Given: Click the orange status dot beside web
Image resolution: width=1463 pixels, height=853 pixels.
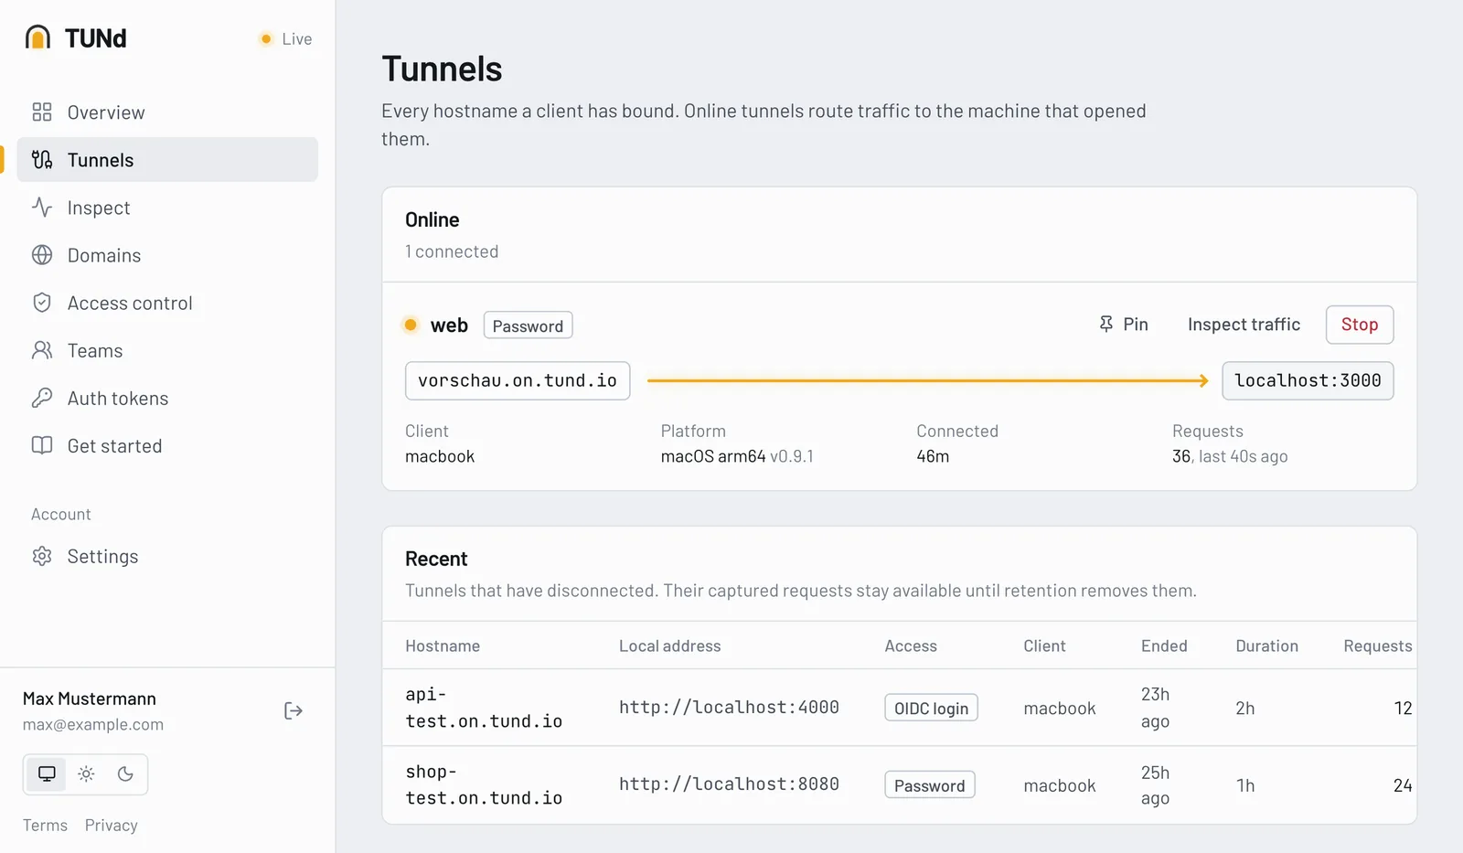Looking at the screenshot, I should [411, 325].
